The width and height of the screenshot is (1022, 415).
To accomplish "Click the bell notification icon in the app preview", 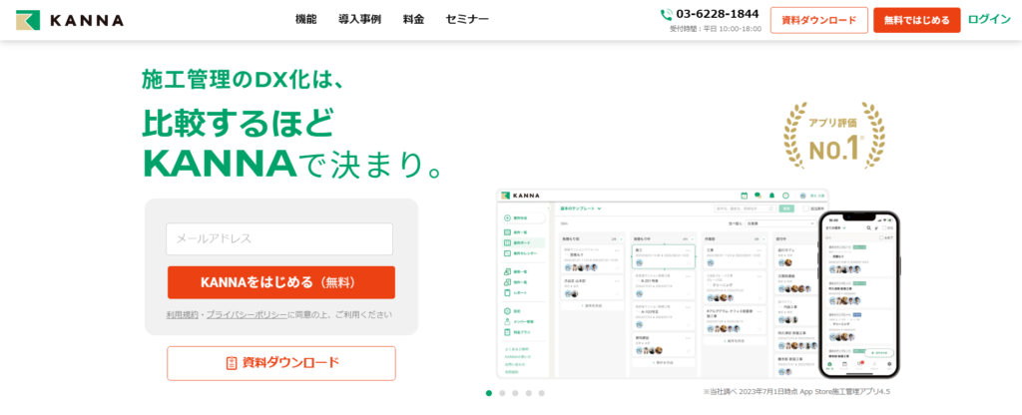I will coord(771,196).
